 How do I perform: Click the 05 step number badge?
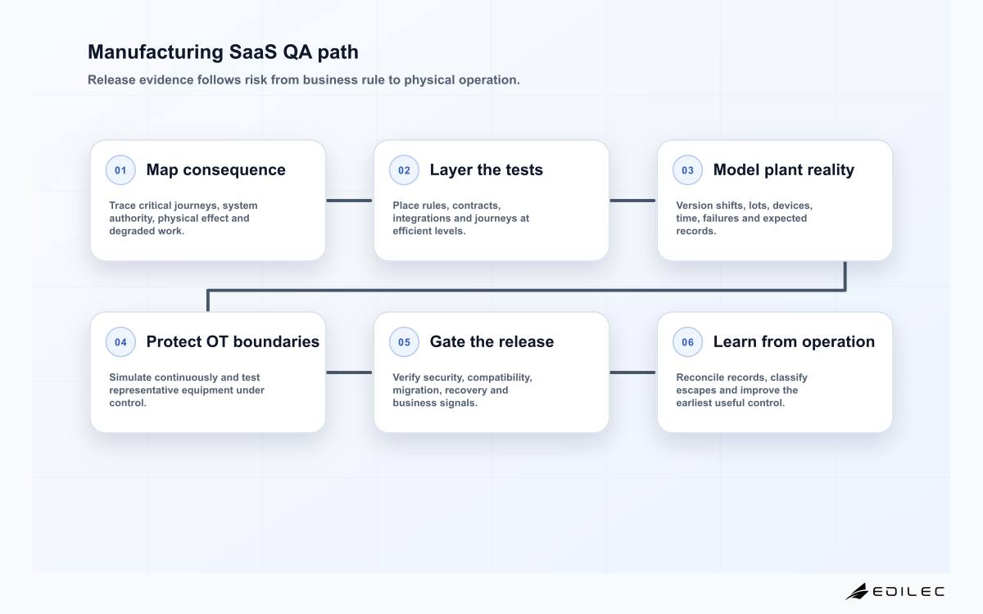click(x=404, y=342)
